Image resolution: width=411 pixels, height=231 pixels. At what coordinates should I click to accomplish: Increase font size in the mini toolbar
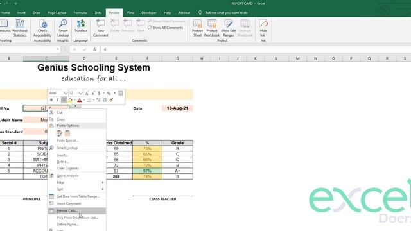click(87, 93)
